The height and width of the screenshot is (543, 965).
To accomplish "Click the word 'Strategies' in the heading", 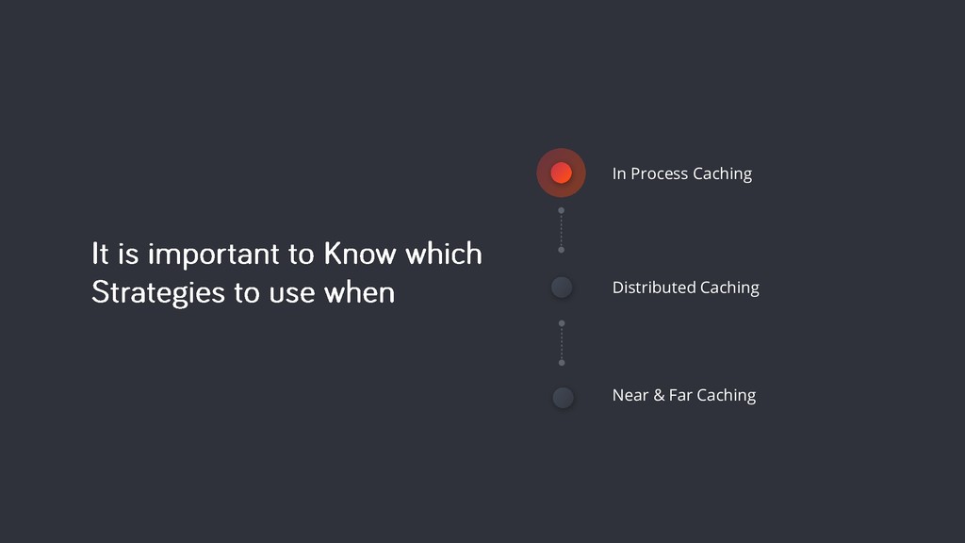I will 158,293.
